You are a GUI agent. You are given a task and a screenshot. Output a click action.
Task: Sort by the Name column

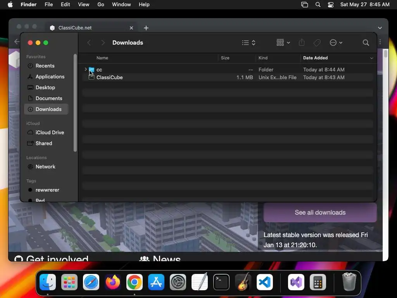click(102, 58)
